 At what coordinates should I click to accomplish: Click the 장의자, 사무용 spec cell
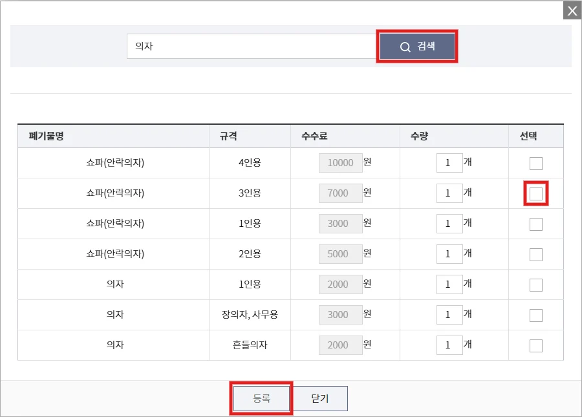point(250,315)
